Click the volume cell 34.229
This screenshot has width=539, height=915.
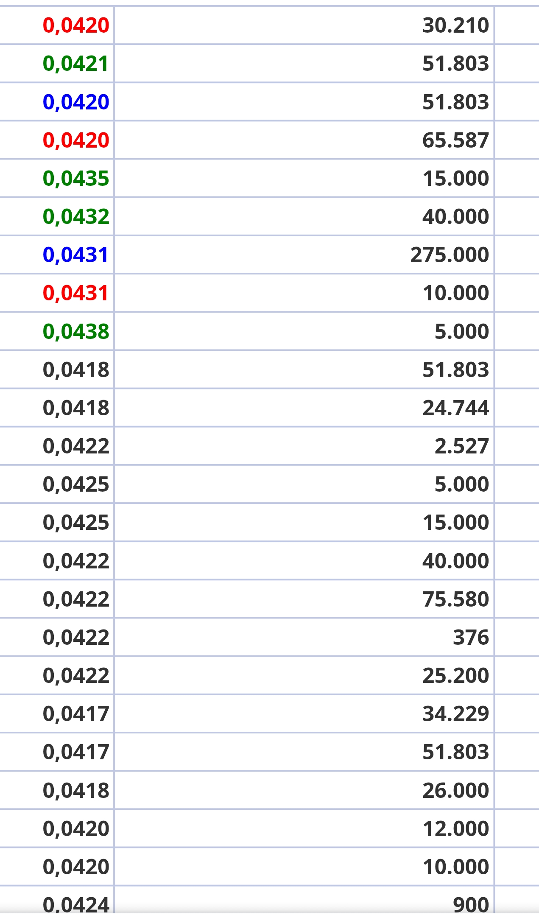pos(455,714)
